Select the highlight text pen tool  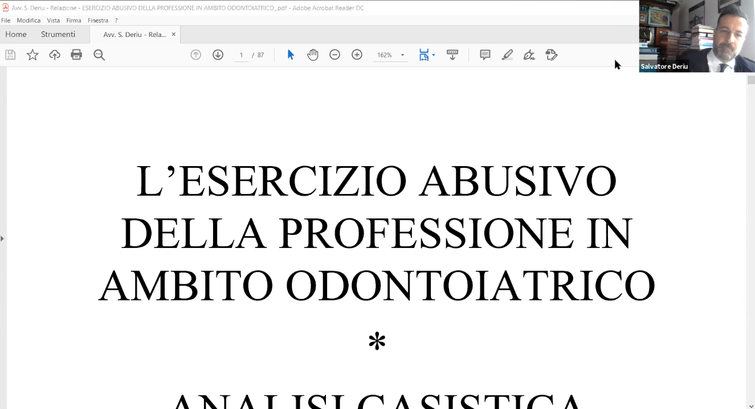click(x=507, y=55)
